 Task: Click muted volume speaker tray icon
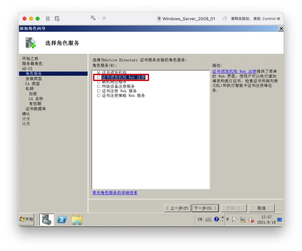pos(251,220)
